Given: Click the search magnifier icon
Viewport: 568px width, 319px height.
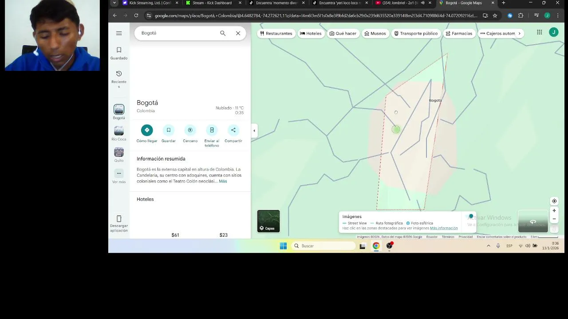Looking at the screenshot, I should (223, 33).
